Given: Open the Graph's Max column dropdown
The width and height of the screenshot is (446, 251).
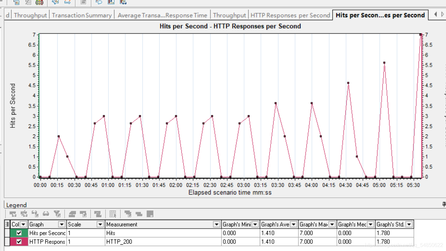Looking at the screenshot, I should (x=332, y=224).
